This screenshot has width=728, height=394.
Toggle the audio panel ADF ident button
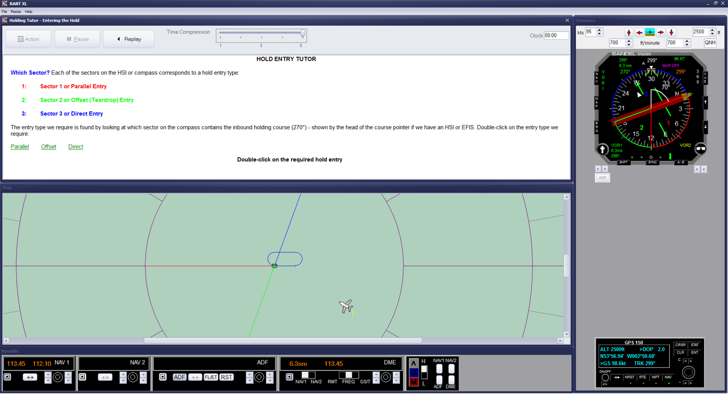[439, 380]
